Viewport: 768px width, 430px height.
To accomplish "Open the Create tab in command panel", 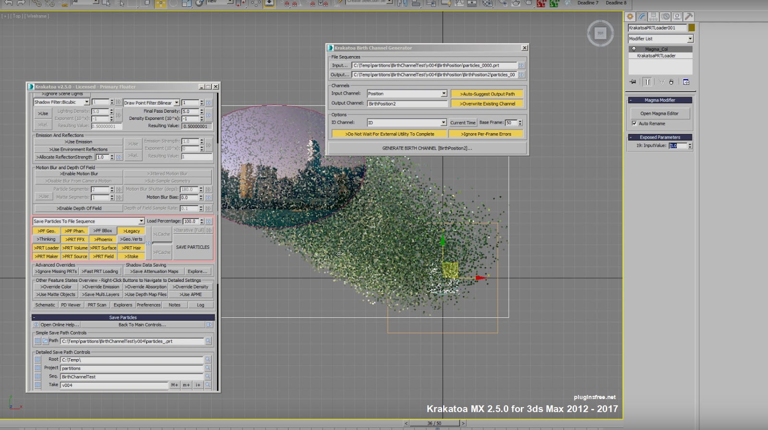I will (630, 16).
